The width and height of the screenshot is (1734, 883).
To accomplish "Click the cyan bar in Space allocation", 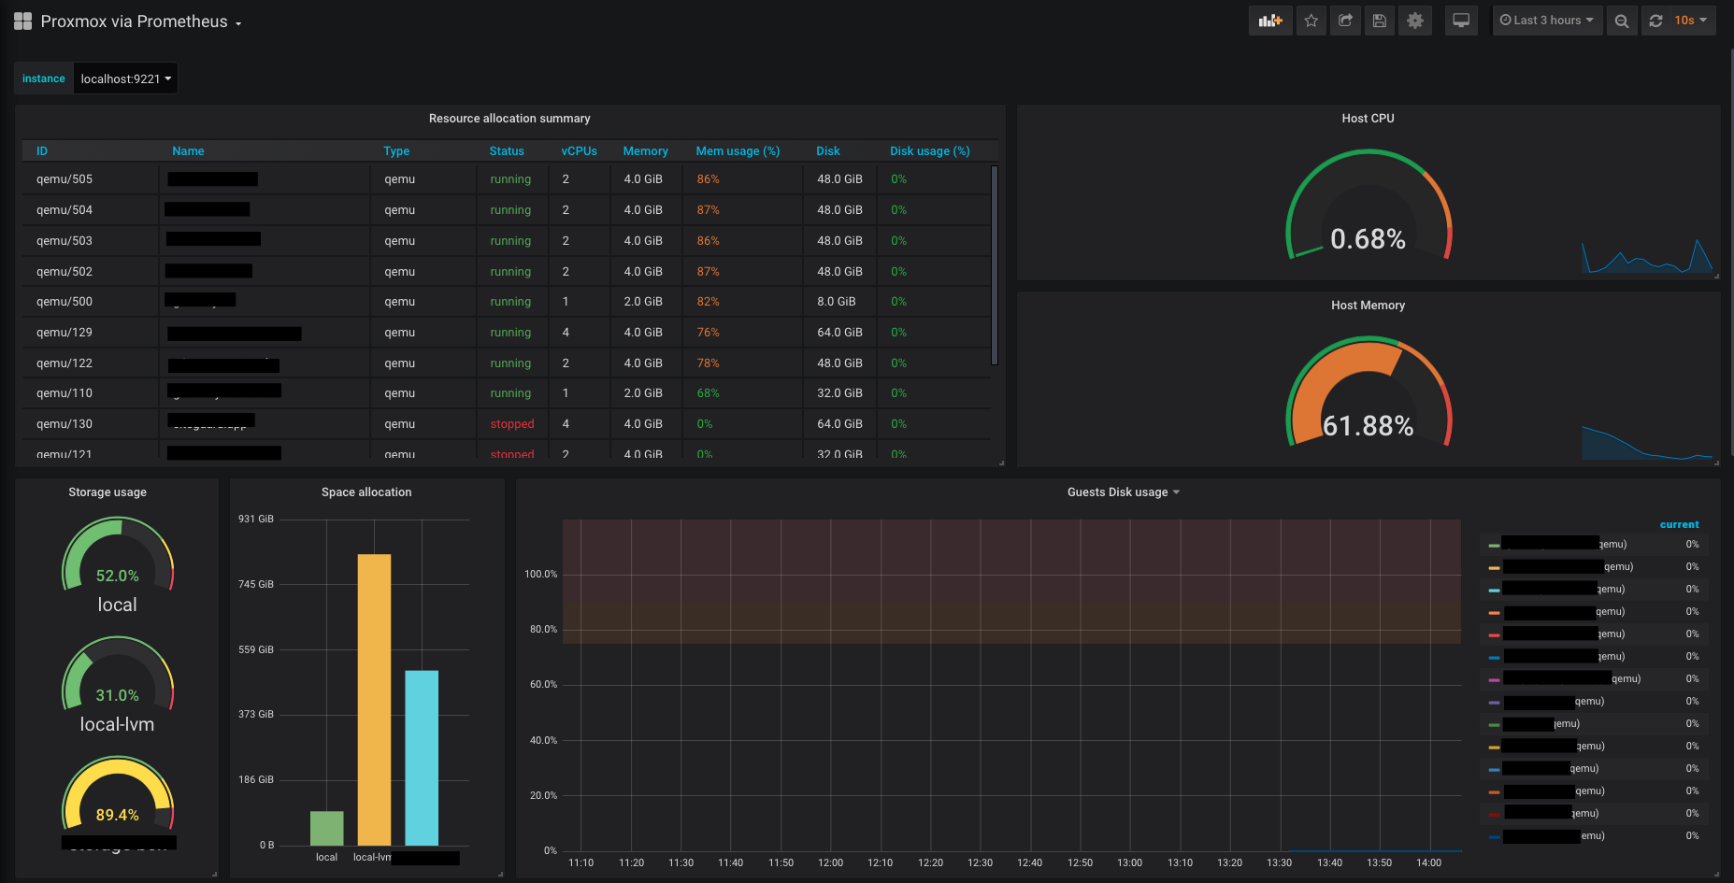I will point(422,758).
